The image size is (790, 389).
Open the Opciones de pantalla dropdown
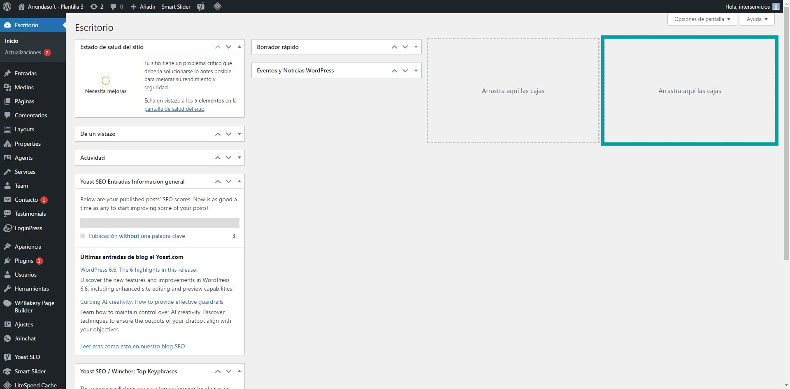702,19
